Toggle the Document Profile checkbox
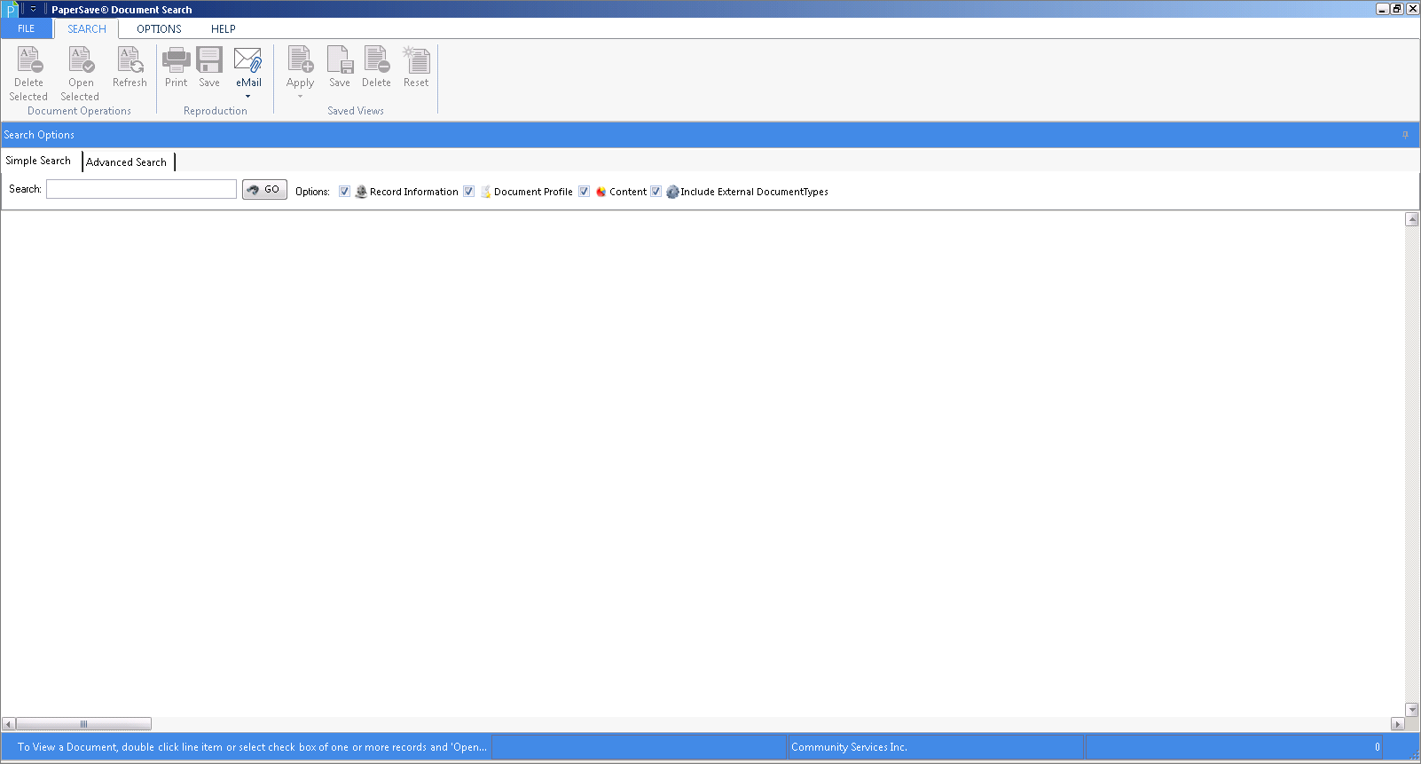This screenshot has height=764, width=1421. coord(469,192)
